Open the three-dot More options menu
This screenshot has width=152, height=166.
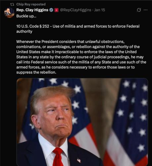tap(146, 10)
